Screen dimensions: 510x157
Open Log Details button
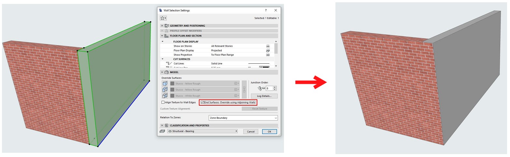(x=264, y=96)
